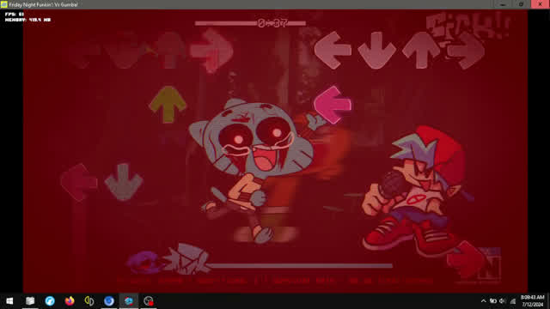Screen dimensions: 550x309
Task: Maximize the Friday Night Funkin' window
Action: [x=522, y=4]
